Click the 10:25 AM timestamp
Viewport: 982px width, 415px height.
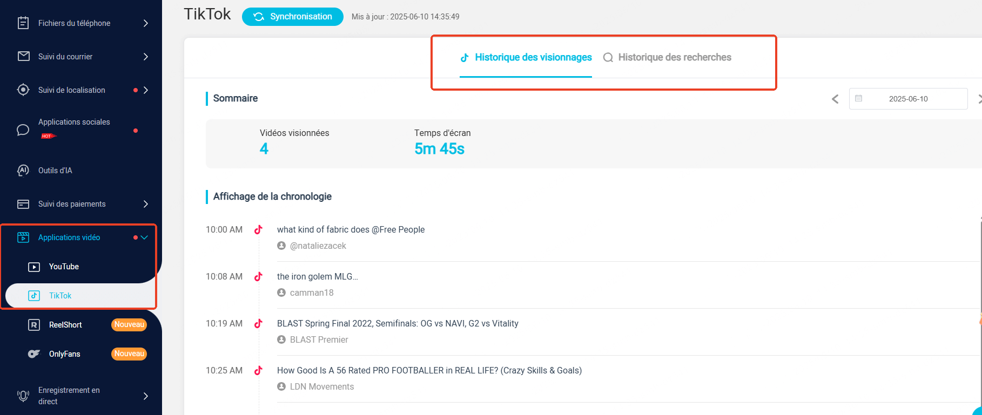coord(224,370)
